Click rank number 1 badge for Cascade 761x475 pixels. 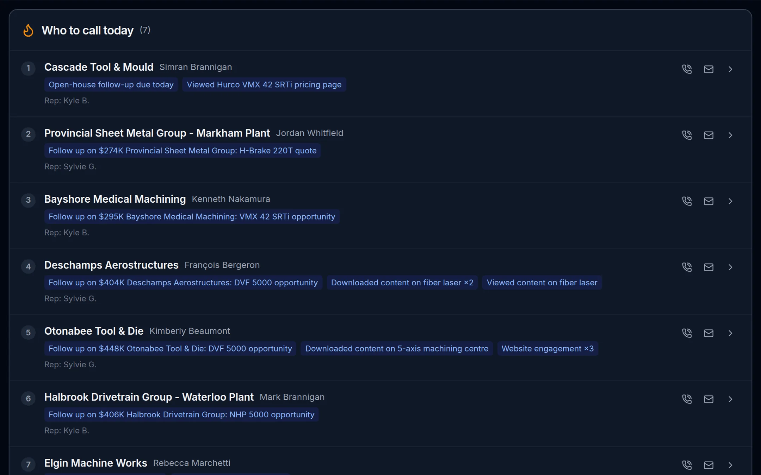click(x=28, y=68)
